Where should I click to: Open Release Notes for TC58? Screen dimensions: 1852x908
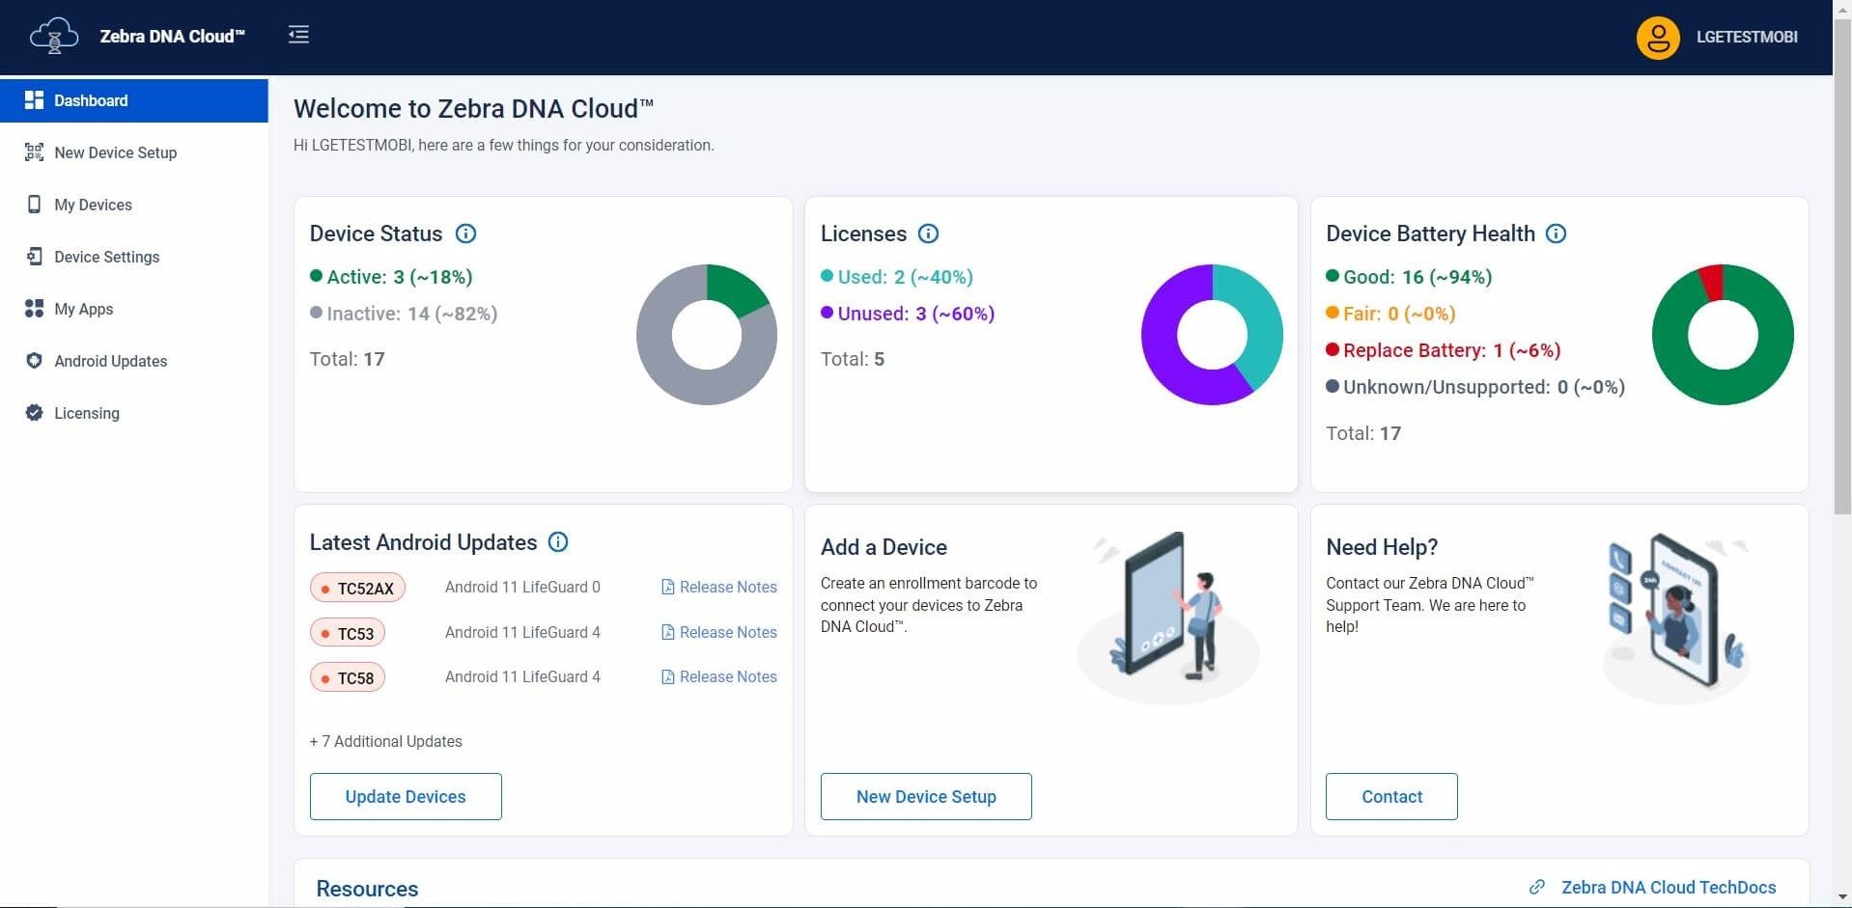pos(727,676)
